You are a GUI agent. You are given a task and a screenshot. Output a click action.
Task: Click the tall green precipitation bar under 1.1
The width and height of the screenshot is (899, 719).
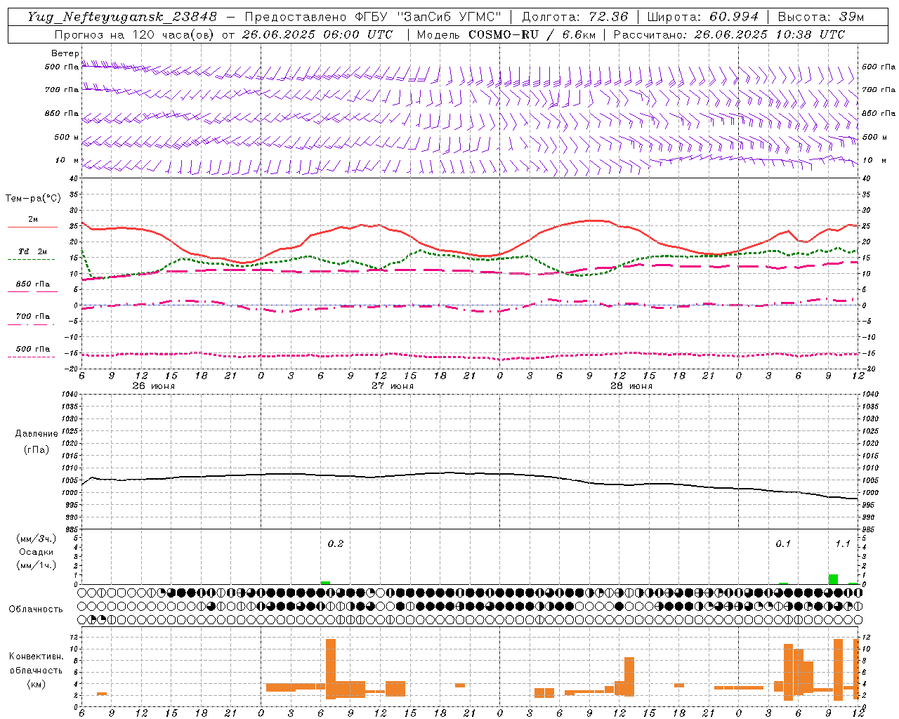pos(833,579)
